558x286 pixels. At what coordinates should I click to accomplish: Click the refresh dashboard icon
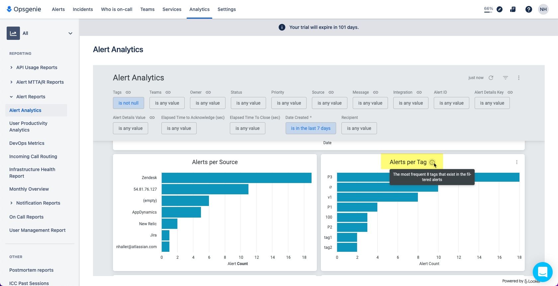click(491, 78)
